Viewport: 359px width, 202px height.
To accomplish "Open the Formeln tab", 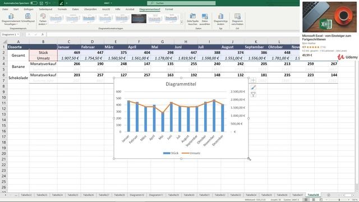I will (62, 9).
